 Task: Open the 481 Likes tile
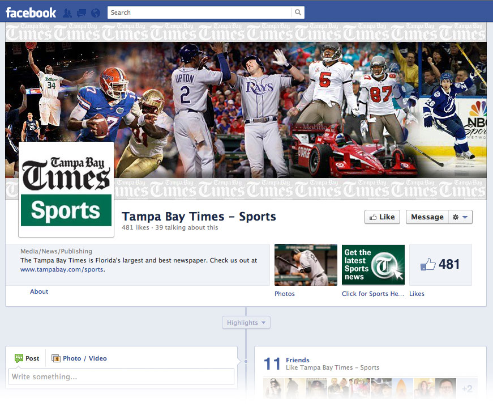[x=440, y=265]
